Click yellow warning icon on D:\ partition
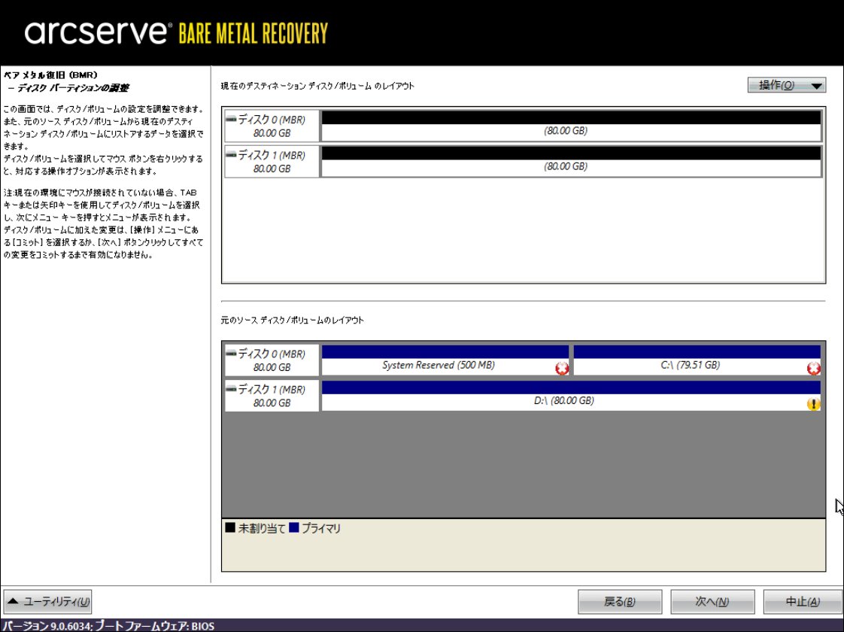 coord(812,404)
